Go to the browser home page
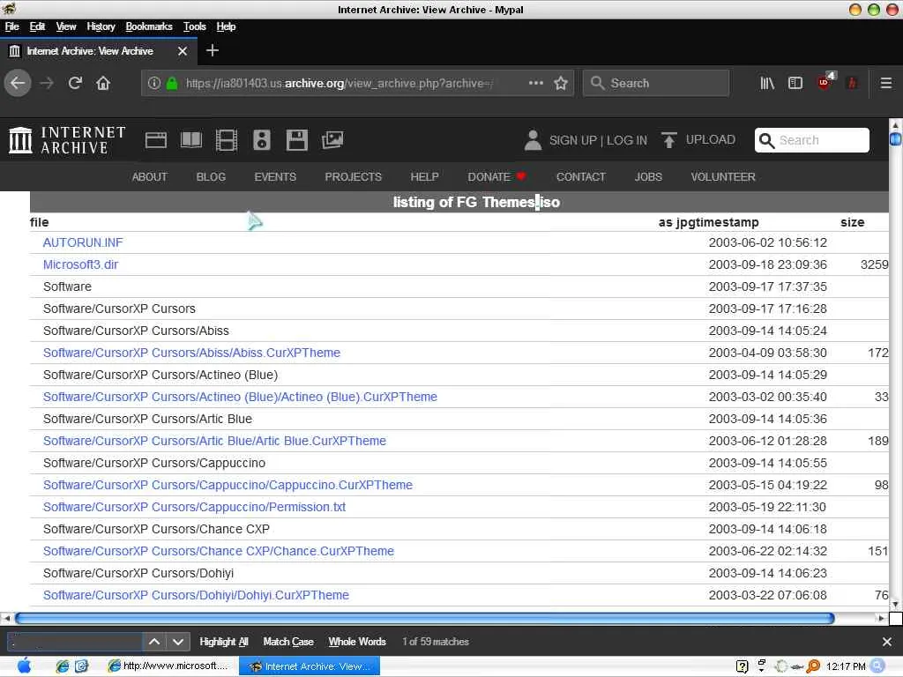The height and width of the screenshot is (677, 903). click(x=103, y=84)
